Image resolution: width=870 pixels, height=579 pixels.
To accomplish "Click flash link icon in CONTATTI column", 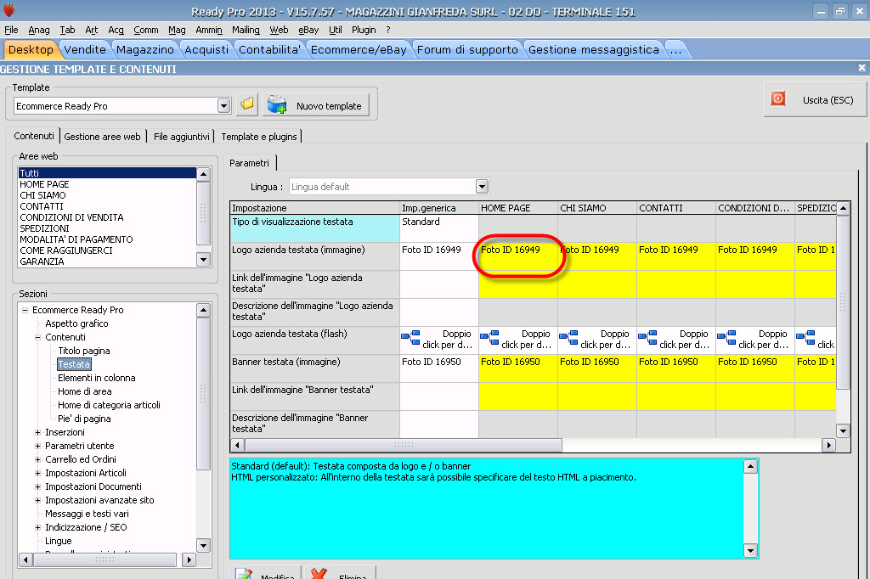I will click(647, 337).
